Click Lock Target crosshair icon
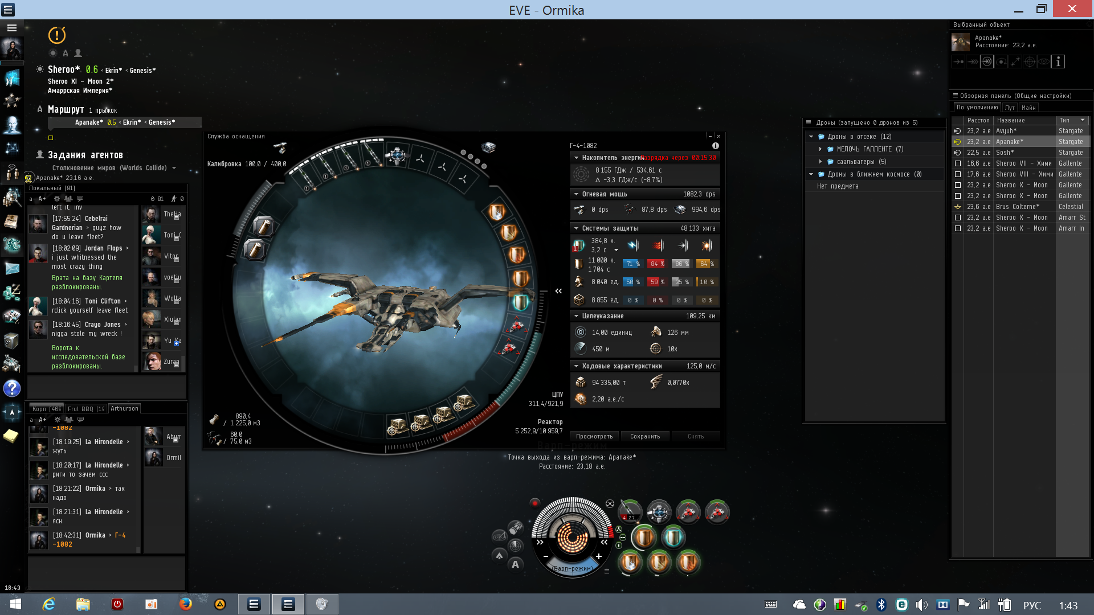Viewport: 1094px width, 615px height. click(x=1030, y=61)
